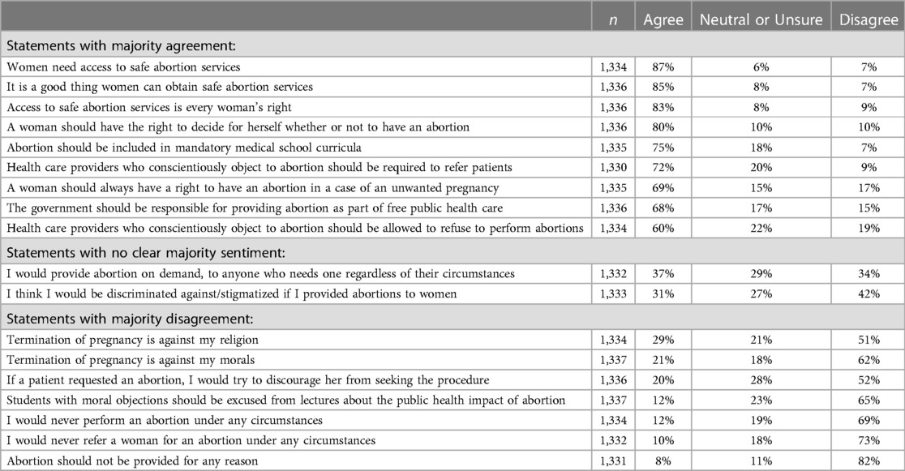Click the n column header
The width and height of the screenshot is (905, 471).
[613, 20]
